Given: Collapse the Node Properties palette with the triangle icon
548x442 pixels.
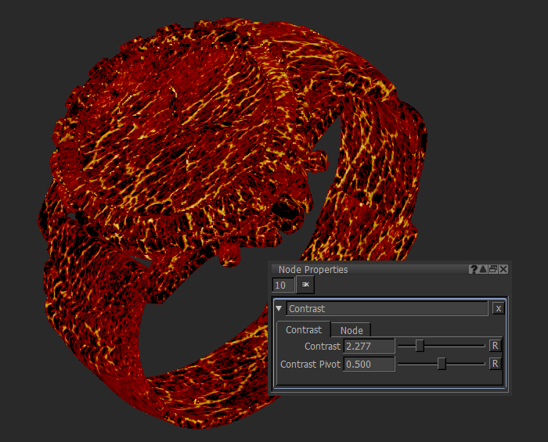Looking at the screenshot, I should click(x=483, y=269).
